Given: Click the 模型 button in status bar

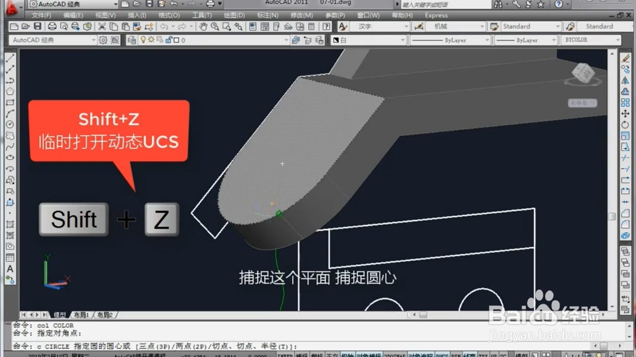Looking at the screenshot, I should 521,355.
